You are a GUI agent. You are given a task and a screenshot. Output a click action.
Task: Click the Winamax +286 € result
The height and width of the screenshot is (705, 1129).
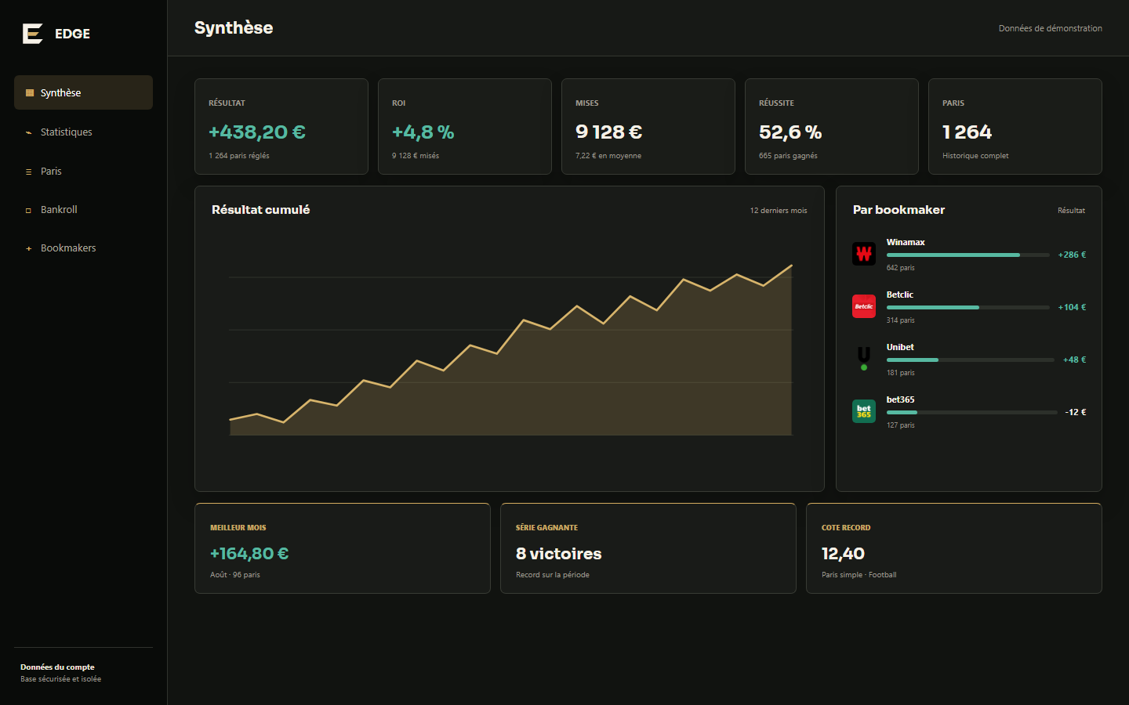pos(1072,255)
